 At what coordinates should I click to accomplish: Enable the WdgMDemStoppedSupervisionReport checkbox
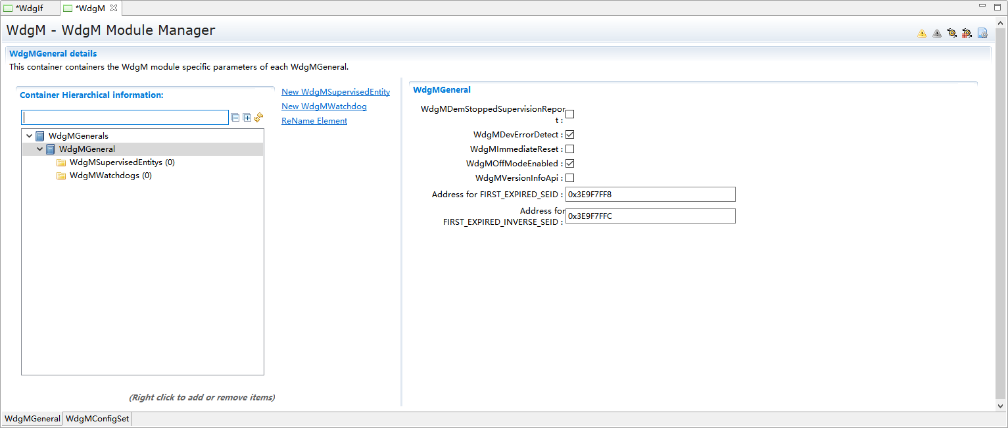pos(570,114)
